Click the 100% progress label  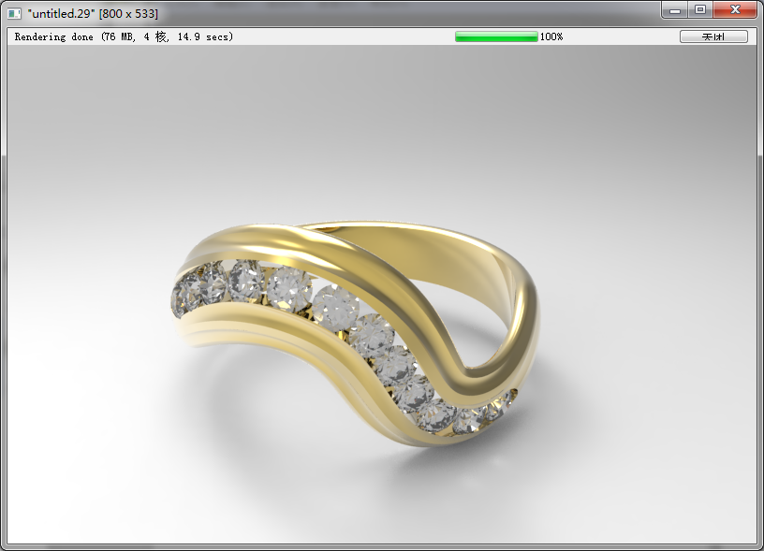(551, 36)
